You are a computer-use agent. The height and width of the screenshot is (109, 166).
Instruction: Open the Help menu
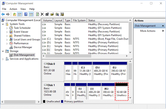coord(32,9)
